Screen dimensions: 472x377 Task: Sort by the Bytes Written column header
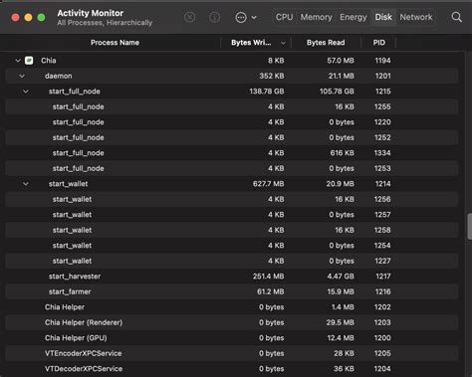(251, 43)
